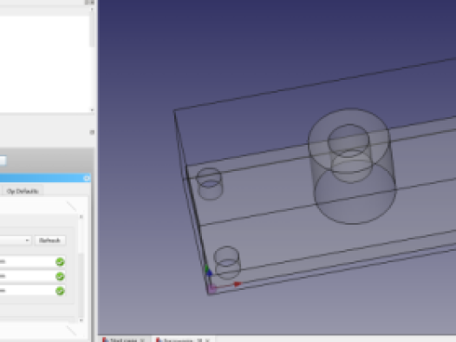The image size is (456, 342).
Task: Close the second document tab at bottom
Action: 208,340
